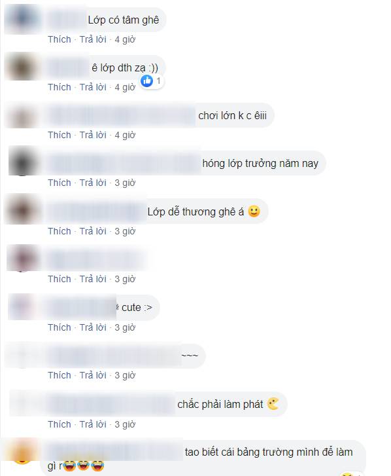Open avatar beside 'Lớp có tâm ghê' comment
391x476 pixels.
click(x=23, y=18)
